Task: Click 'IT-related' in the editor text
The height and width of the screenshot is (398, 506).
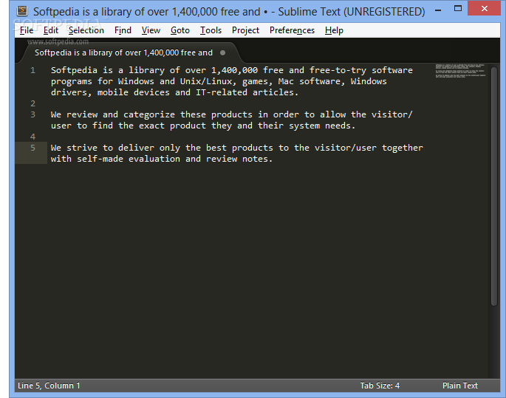Action: (x=222, y=92)
